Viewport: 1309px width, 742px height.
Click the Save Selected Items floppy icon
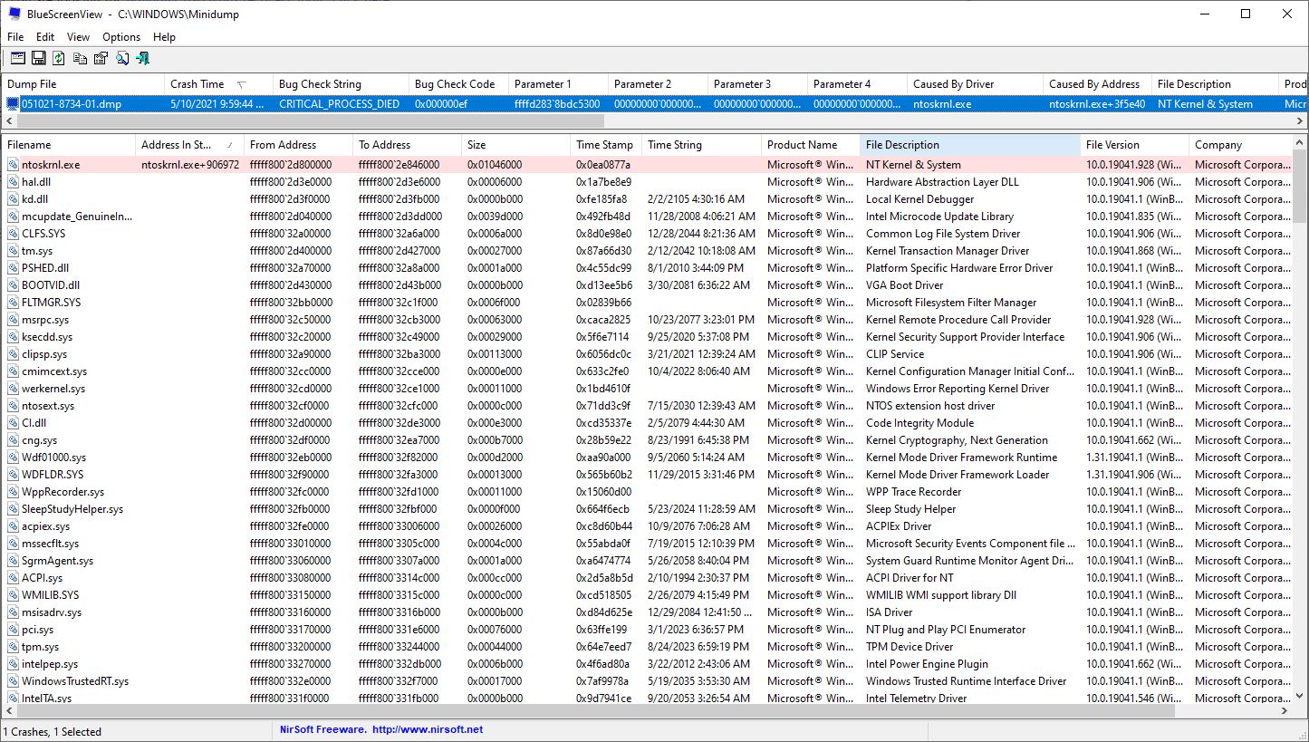tap(38, 58)
